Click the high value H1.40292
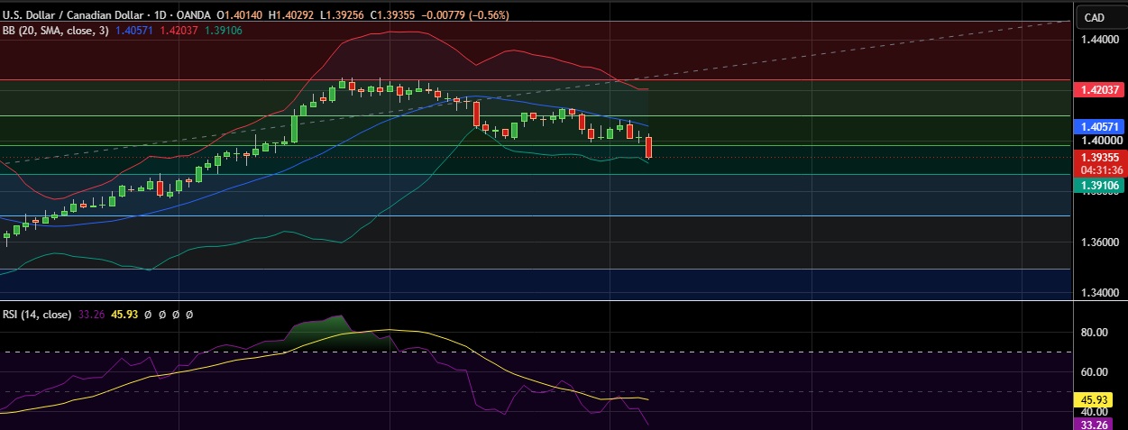 293,15
